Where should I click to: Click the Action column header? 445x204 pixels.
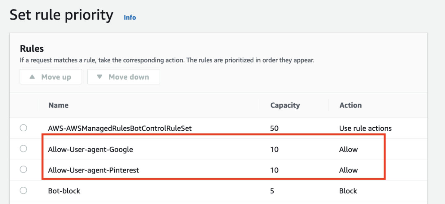[350, 105]
